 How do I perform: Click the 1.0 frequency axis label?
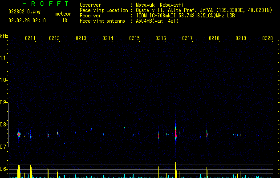(4, 80)
